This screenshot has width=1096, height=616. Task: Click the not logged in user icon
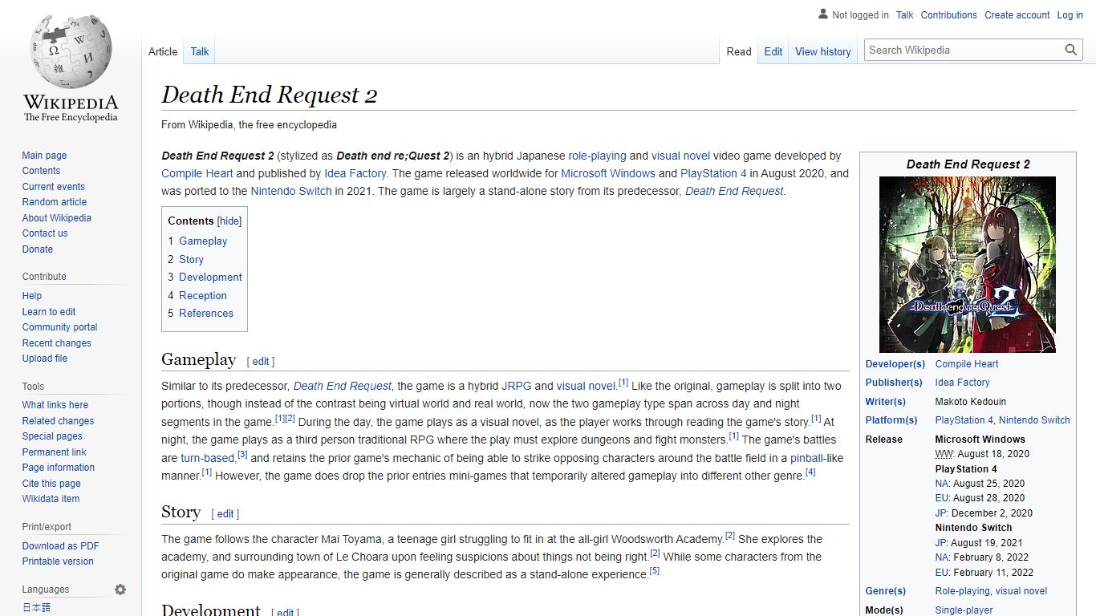823,14
